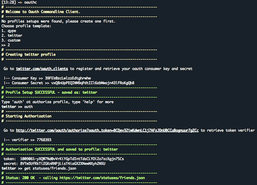
Task: Click 'get statuses/friends.json' command
Action: (x=50, y=168)
